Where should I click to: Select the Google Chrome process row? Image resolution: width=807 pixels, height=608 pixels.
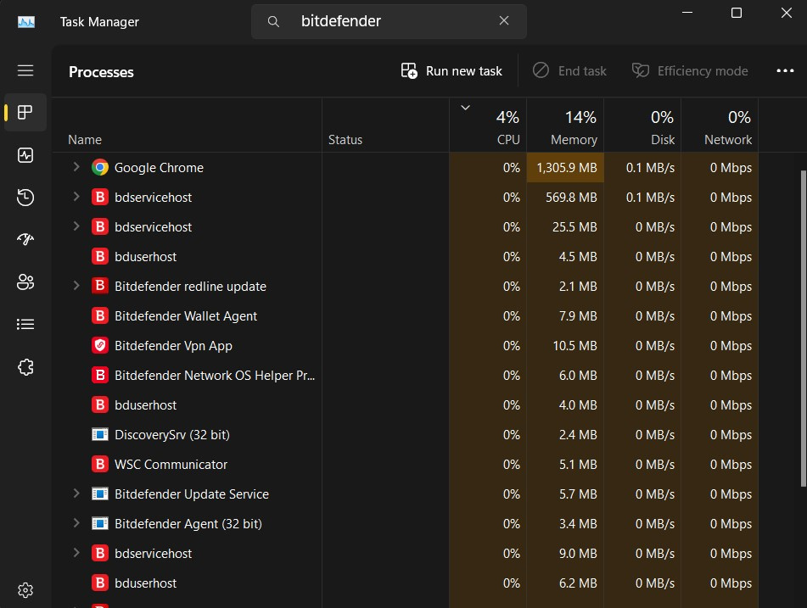(x=405, y=168)
